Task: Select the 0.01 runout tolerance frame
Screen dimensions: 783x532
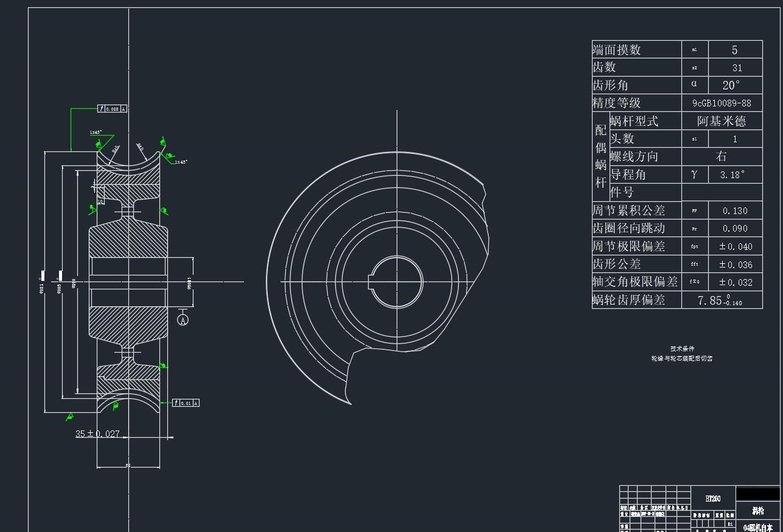Action: click(x=186, y=403)
